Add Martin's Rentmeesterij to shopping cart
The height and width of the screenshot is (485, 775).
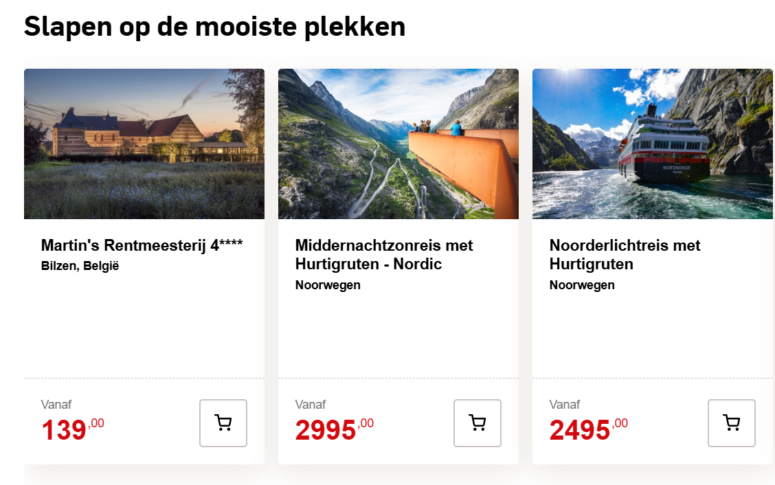(x=223, y=423)
